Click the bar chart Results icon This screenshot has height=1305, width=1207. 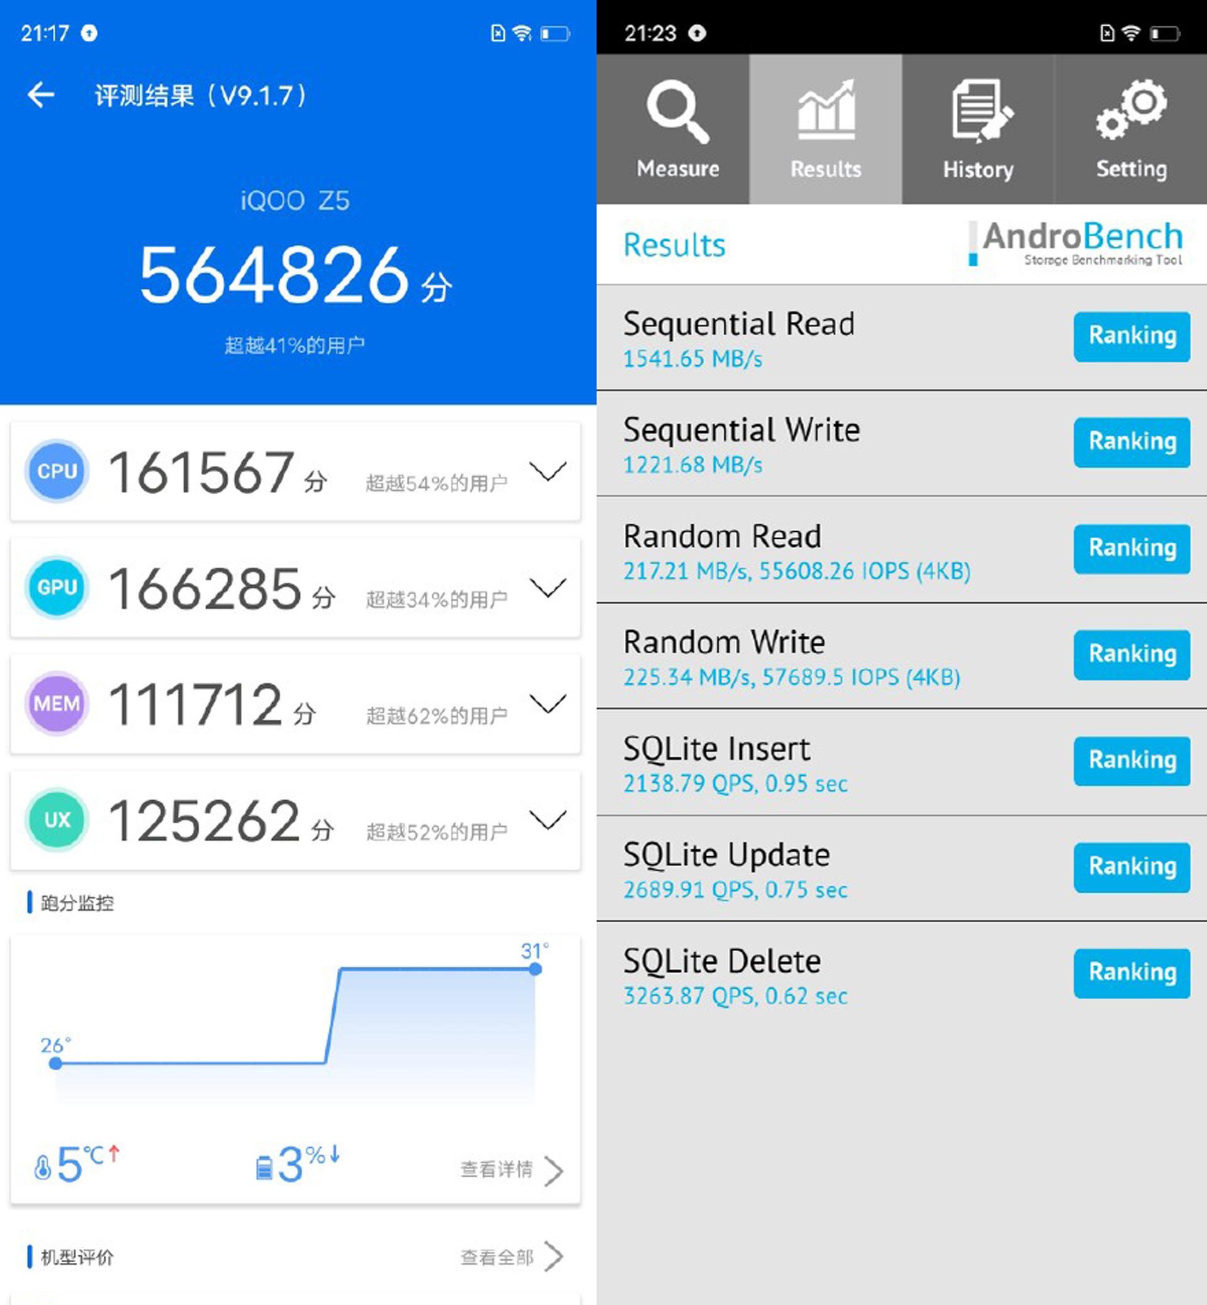(x=829, y=128)
